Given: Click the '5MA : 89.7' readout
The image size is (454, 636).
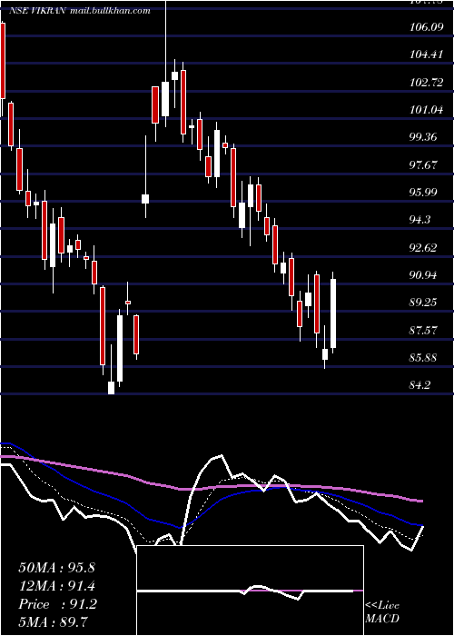Looking at the screenshot, I should coord(54,621).
